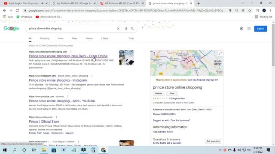The width and height of the screenshot is (275, 154).
Task: Select the Shopping results tab
Action: coord(45,38)
